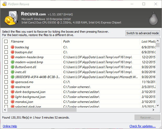
Task: Select the monokai.json filename
Action: [24, 102]
